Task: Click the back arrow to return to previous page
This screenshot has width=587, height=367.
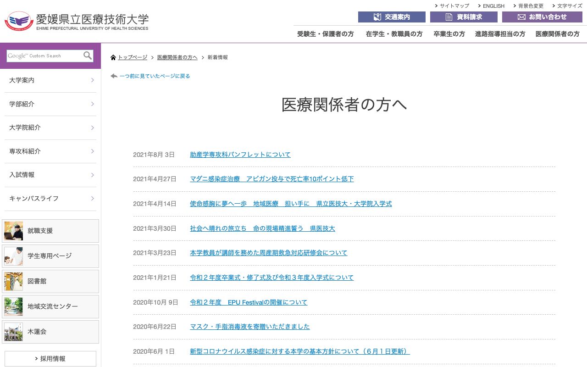Action: (x=113, y=76)
